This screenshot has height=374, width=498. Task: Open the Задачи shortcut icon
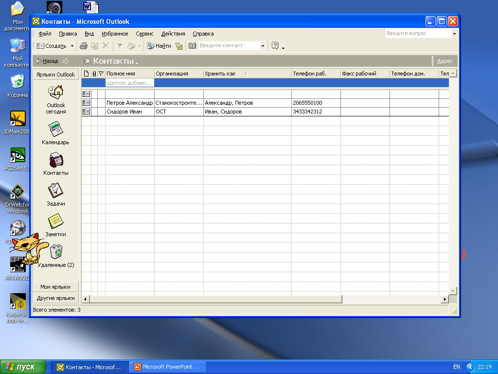pos(55,195)
